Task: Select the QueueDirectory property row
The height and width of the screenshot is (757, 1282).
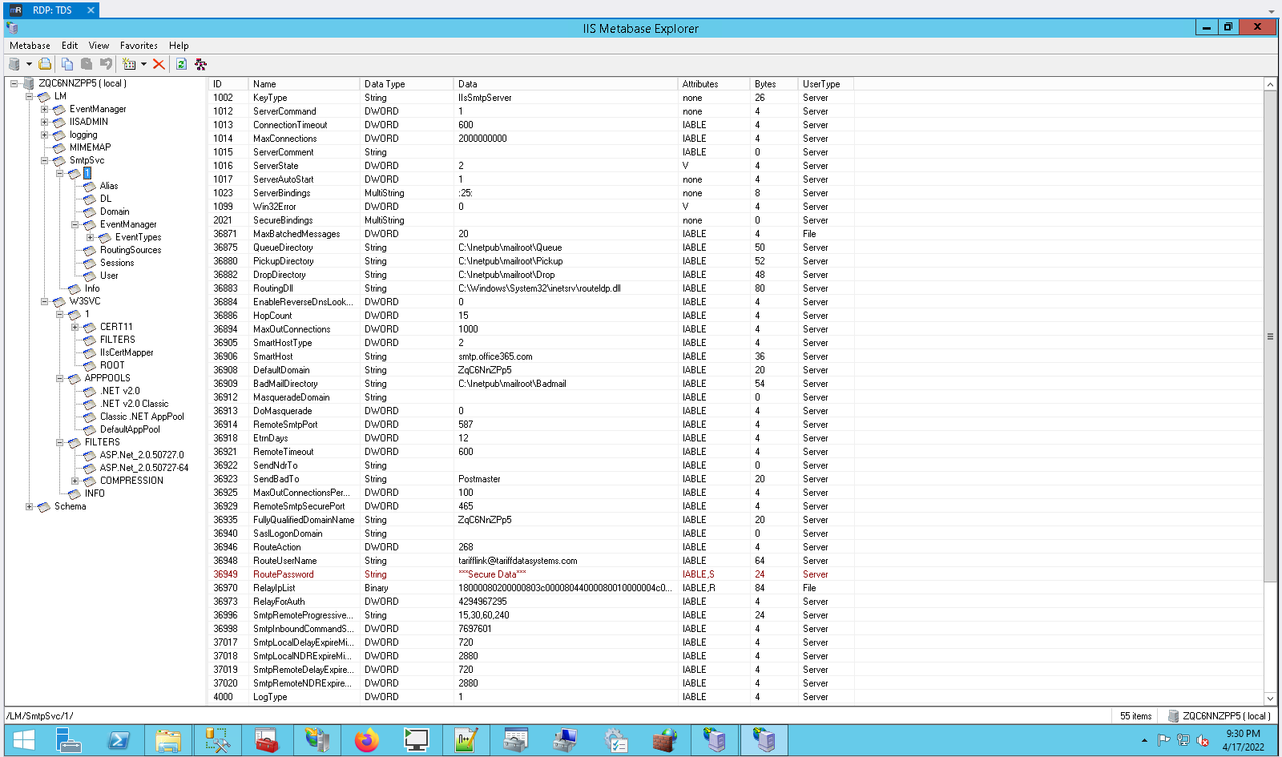Action: (x=531, y=248)
